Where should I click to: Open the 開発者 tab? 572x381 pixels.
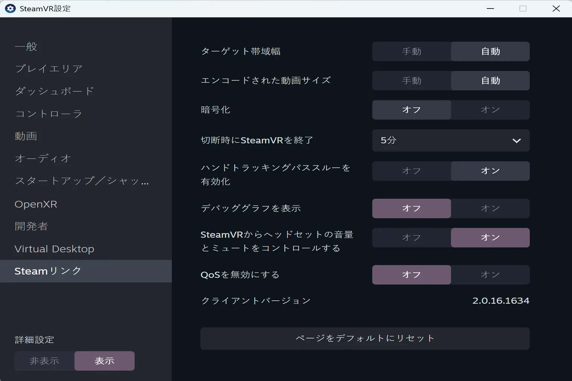coord(31,226)
